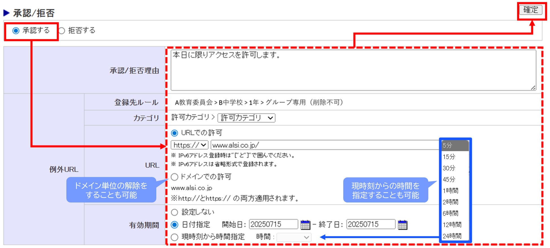Open the start date calendar picker

click(x=305, y=225)
